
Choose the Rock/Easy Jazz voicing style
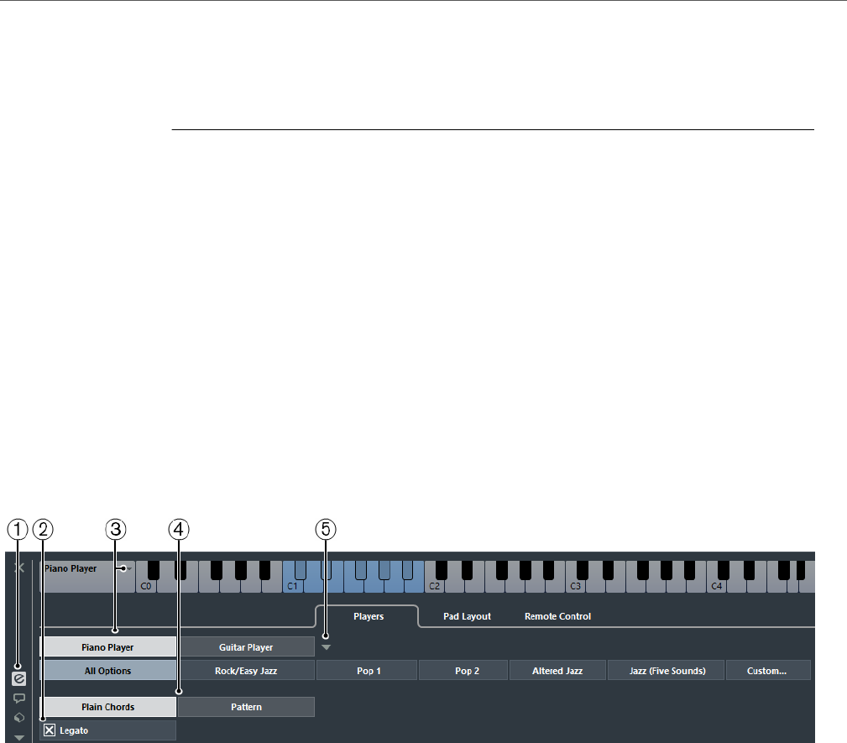coord(246,671)
